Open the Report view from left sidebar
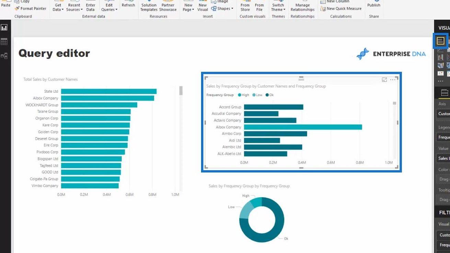Screen dimensions: 450x253 [4, 27]
